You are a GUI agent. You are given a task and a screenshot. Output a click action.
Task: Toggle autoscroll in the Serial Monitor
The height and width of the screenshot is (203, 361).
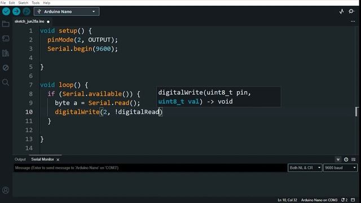click(x=338, y=159)
